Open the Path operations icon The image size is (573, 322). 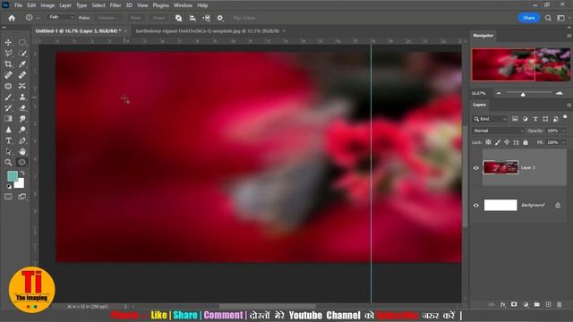(179, 18)
